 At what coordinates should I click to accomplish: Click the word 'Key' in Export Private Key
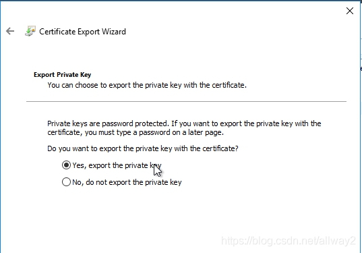coord(86,75)
